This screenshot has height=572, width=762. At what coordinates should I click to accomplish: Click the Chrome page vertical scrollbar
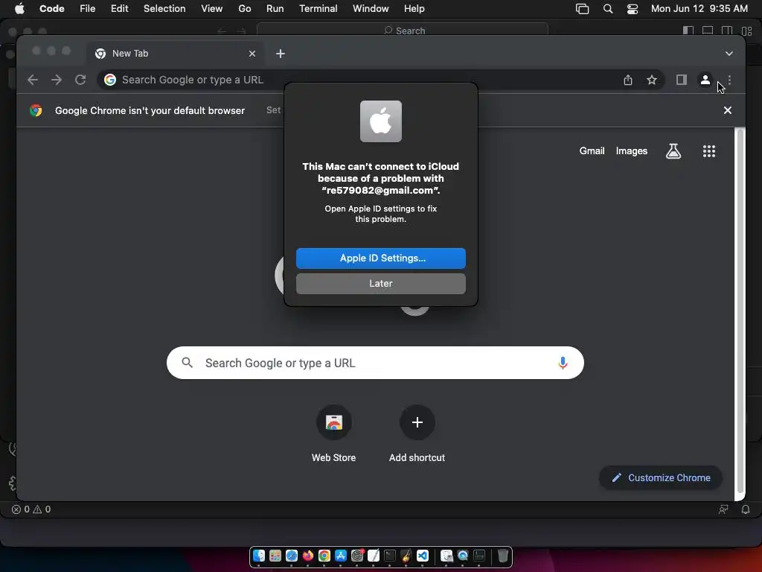(x=740, y=311)
